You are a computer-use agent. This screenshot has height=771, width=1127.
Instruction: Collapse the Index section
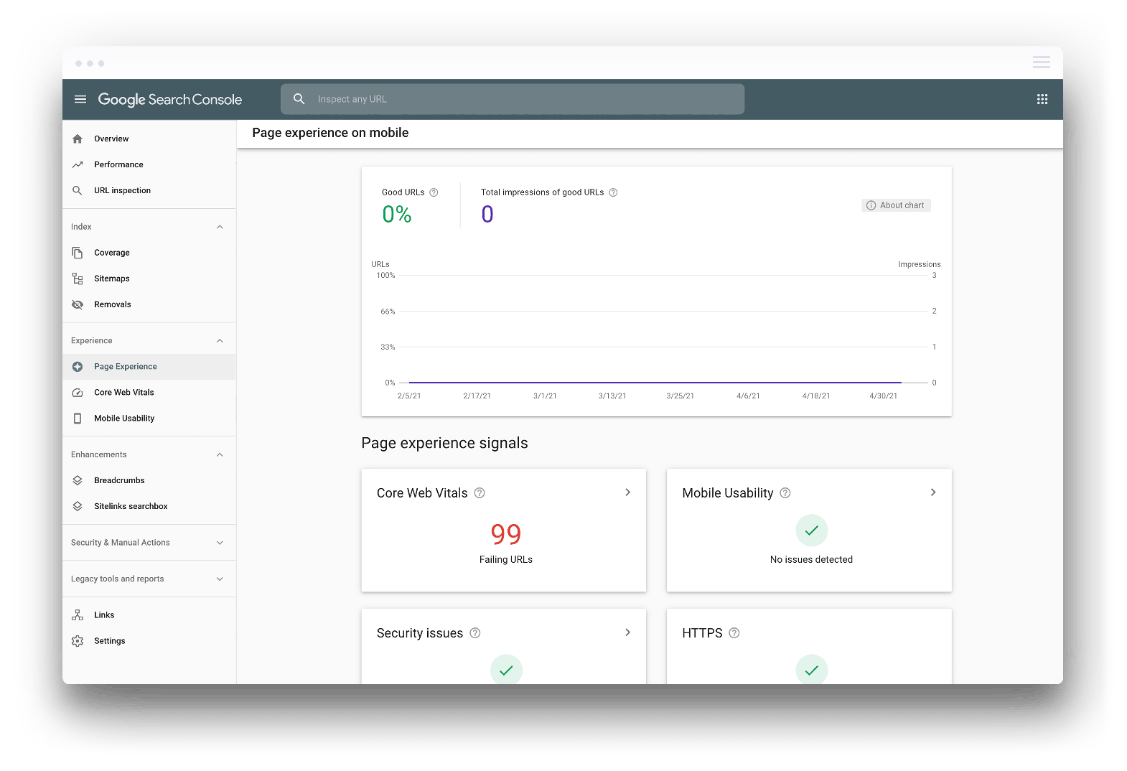tap(220, 227)
